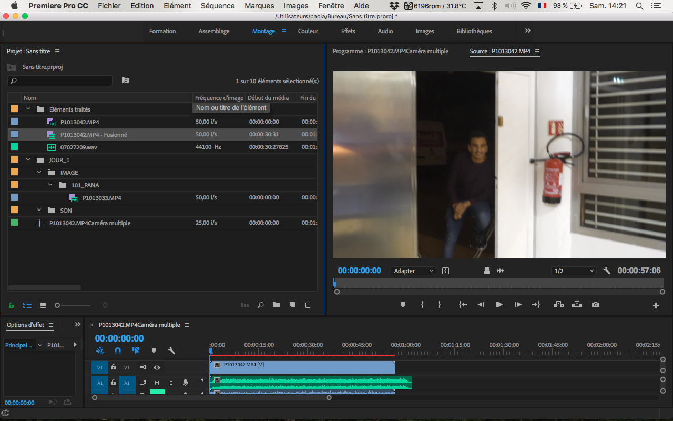
Task: Adjust the Project panel thumbnail zoom slider
Action: point(57,305)
